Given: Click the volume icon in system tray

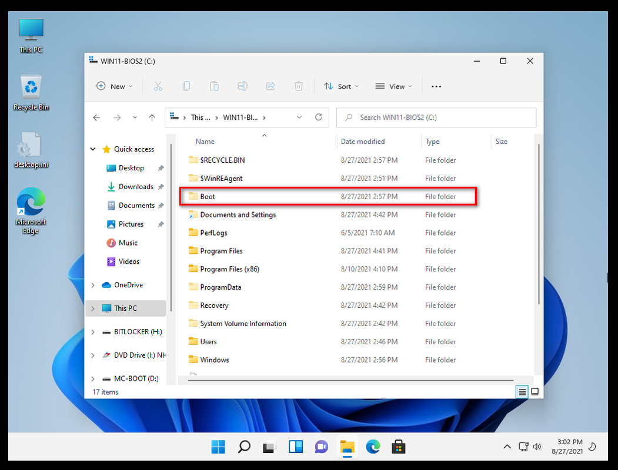Looking at the screenshot, I should click(x=537, y=446).
